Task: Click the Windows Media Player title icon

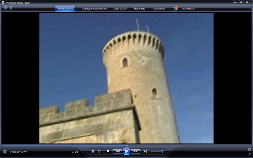Action: click(3, 2)
